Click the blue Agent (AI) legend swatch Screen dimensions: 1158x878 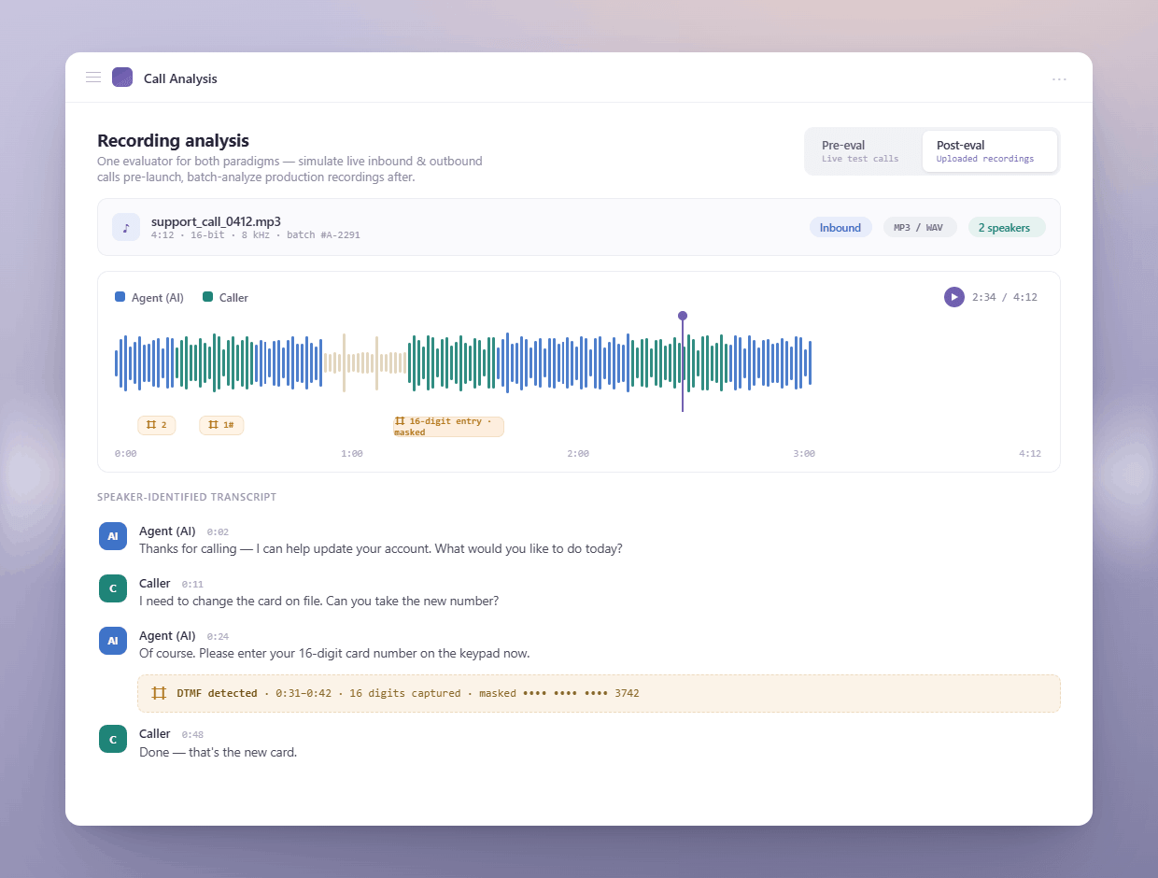(120, 297)
